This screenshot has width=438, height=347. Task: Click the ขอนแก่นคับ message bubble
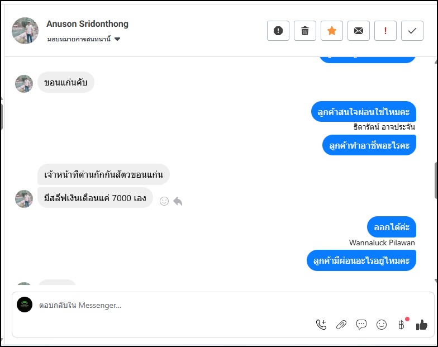click(66, 83)
